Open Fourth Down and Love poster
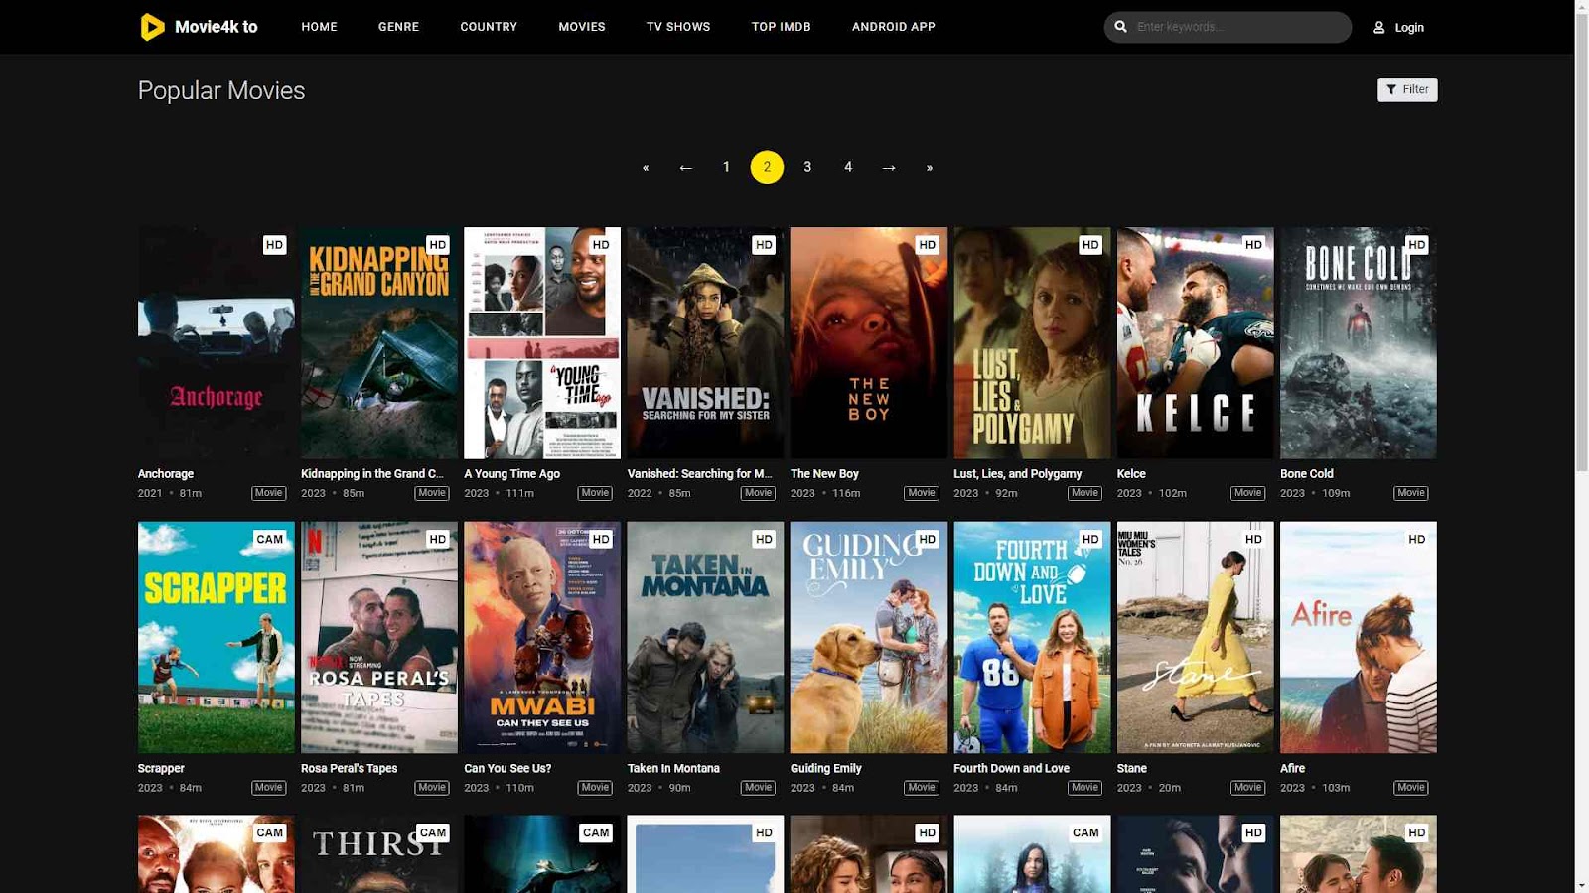This screenshot has height=893, width=1589. click(x=1032, y=638)
